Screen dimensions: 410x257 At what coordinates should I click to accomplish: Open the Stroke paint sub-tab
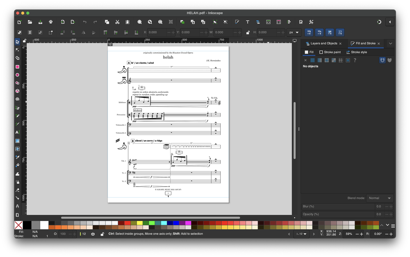pos(330,52)
